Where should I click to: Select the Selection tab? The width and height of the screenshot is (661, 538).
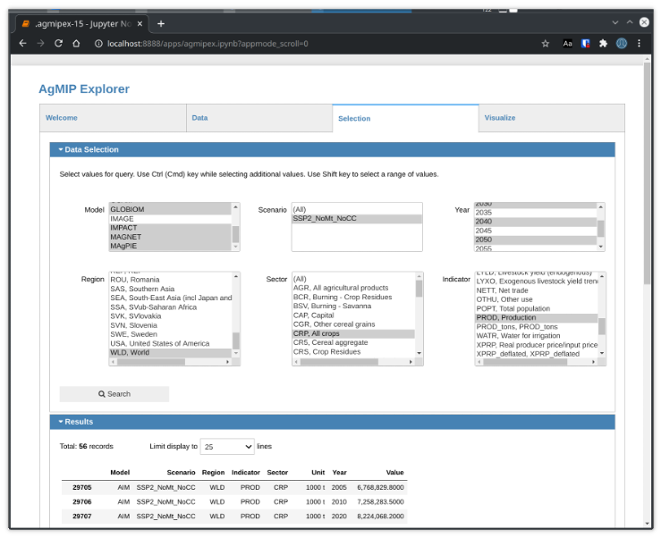click(405, 118)
